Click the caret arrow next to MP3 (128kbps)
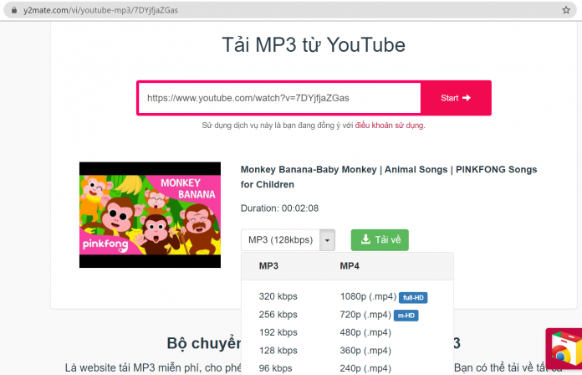This screenshot has height=375, width=582. pyautogui.click(x=327, y=240)
